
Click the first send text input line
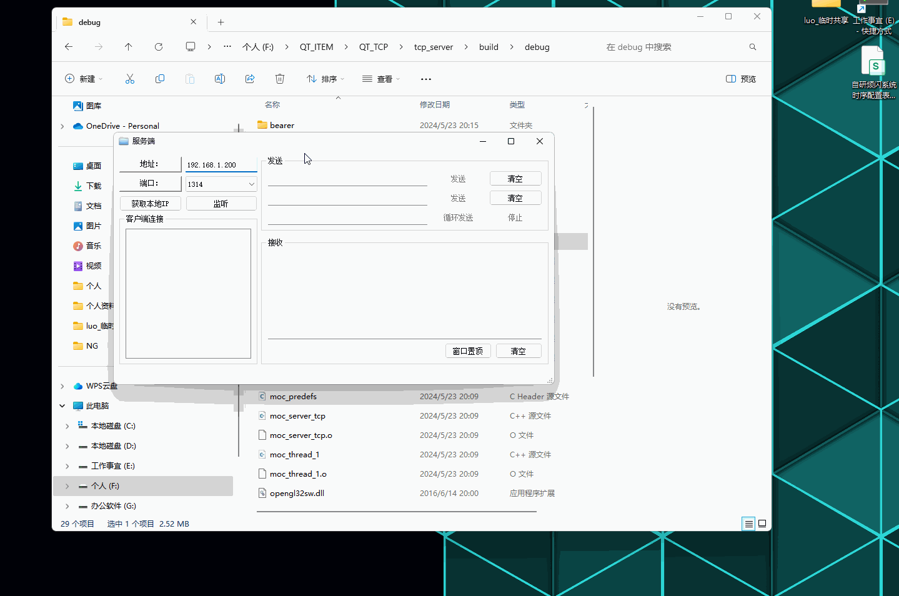pyautogui.click(x=347, y=179)
